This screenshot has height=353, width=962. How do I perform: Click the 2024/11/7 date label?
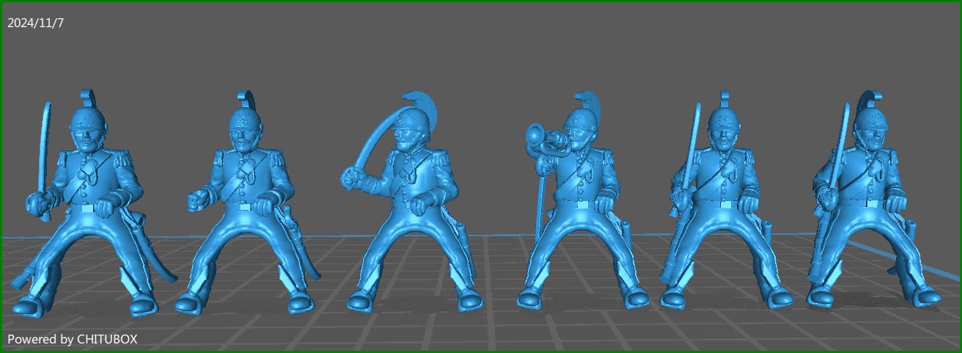(x=36, y=23)
